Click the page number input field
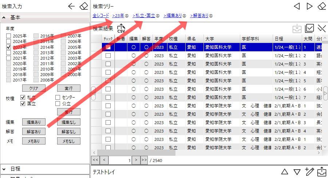Viewport: 328px width, 178px height. coord(120,160)
